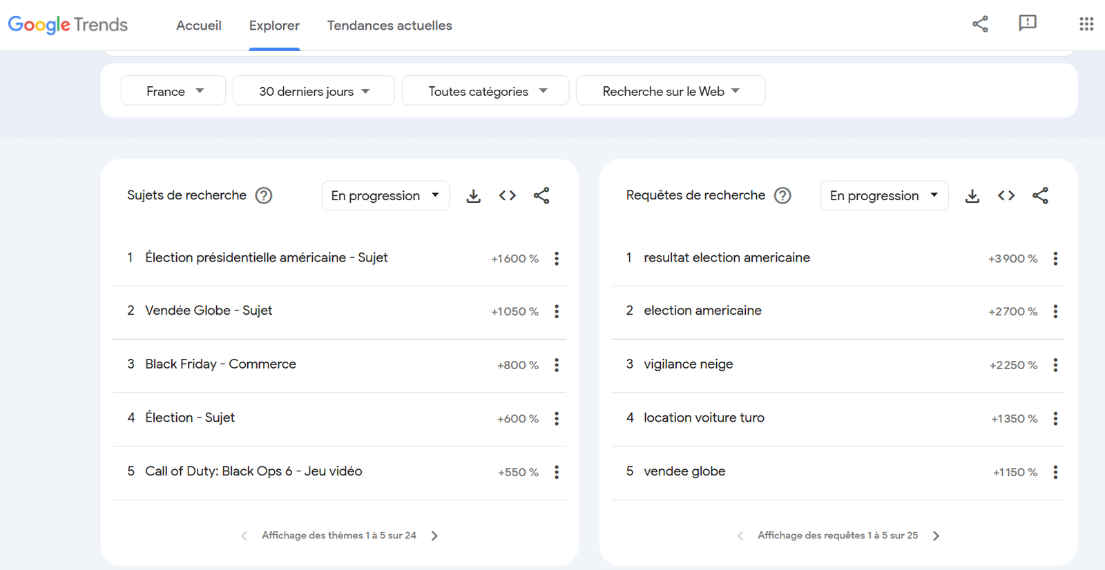The width and height of the screenshot is (1105, 570).
Task: Open more options for Black Friday row
Action: pos(557,364)
